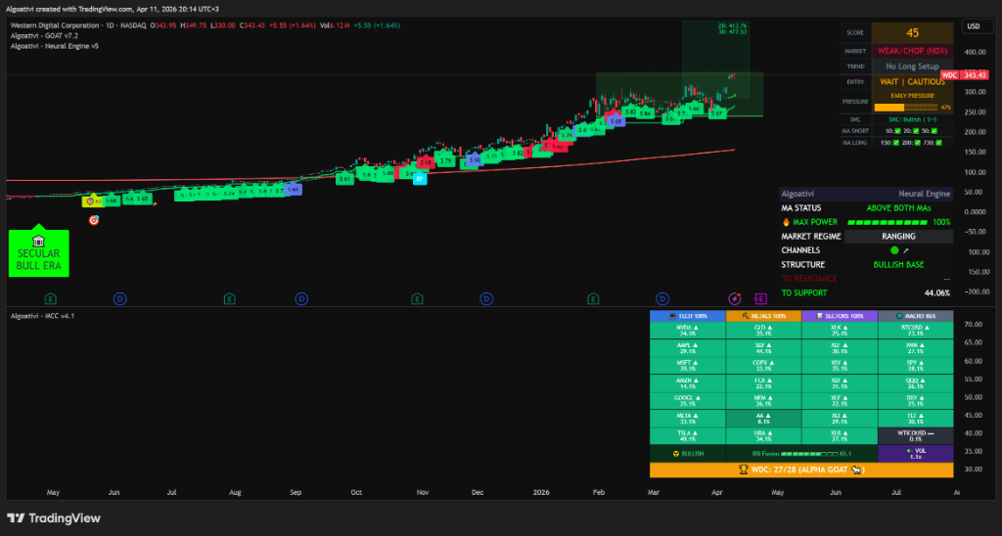Select the MACRO 86% column header
The height and width of the screenshot is (536, 1002).
click(x=916, y=316)
